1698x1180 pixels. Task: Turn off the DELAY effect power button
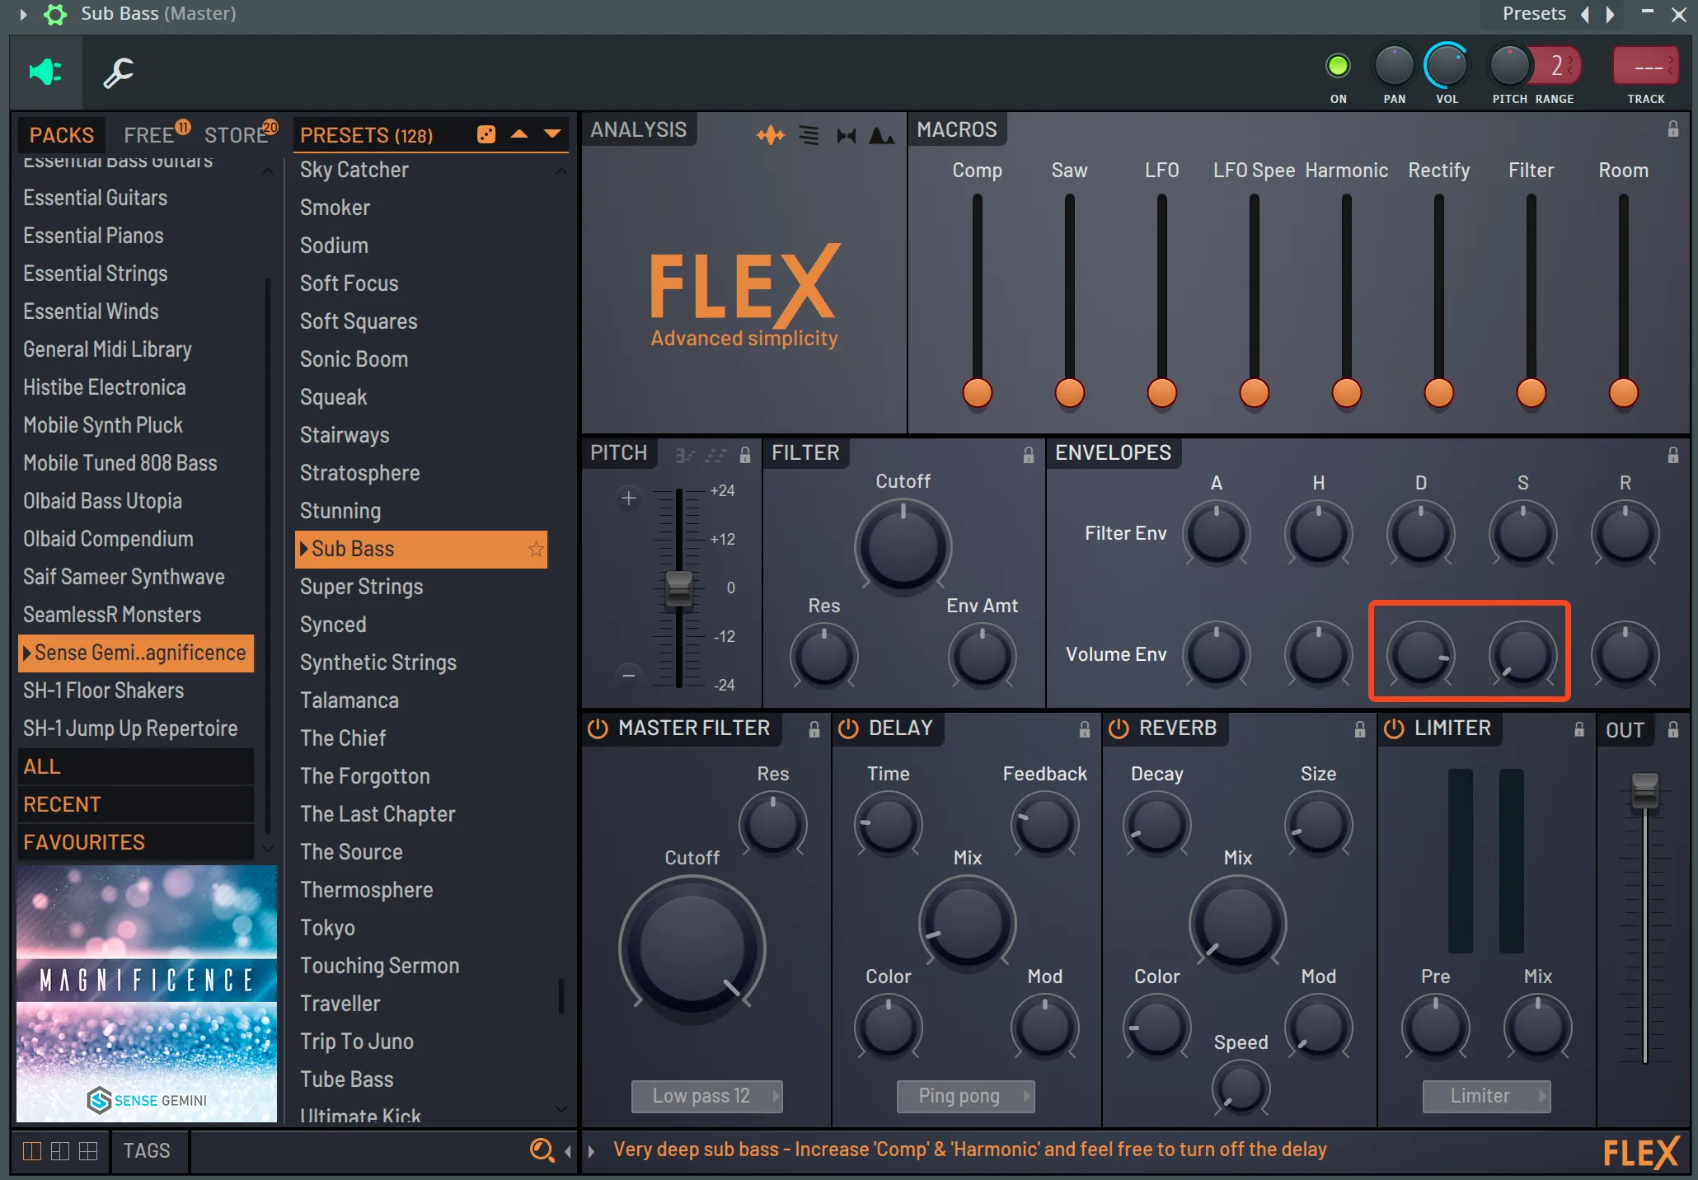click(848, 728)
